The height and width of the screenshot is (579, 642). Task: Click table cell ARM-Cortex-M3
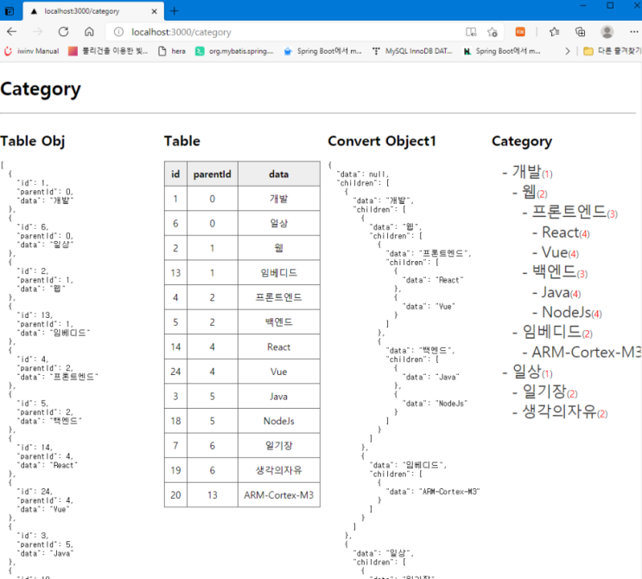(x=279, y=495)
